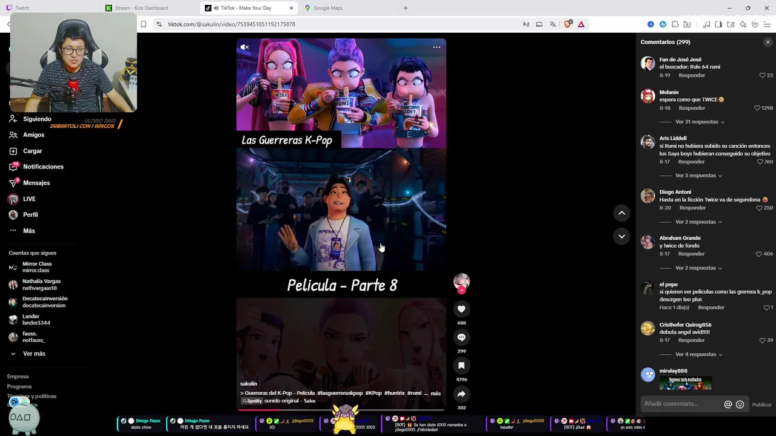Like Cristhofer Quirog856's comment with 39 likes

click(763, 340)
